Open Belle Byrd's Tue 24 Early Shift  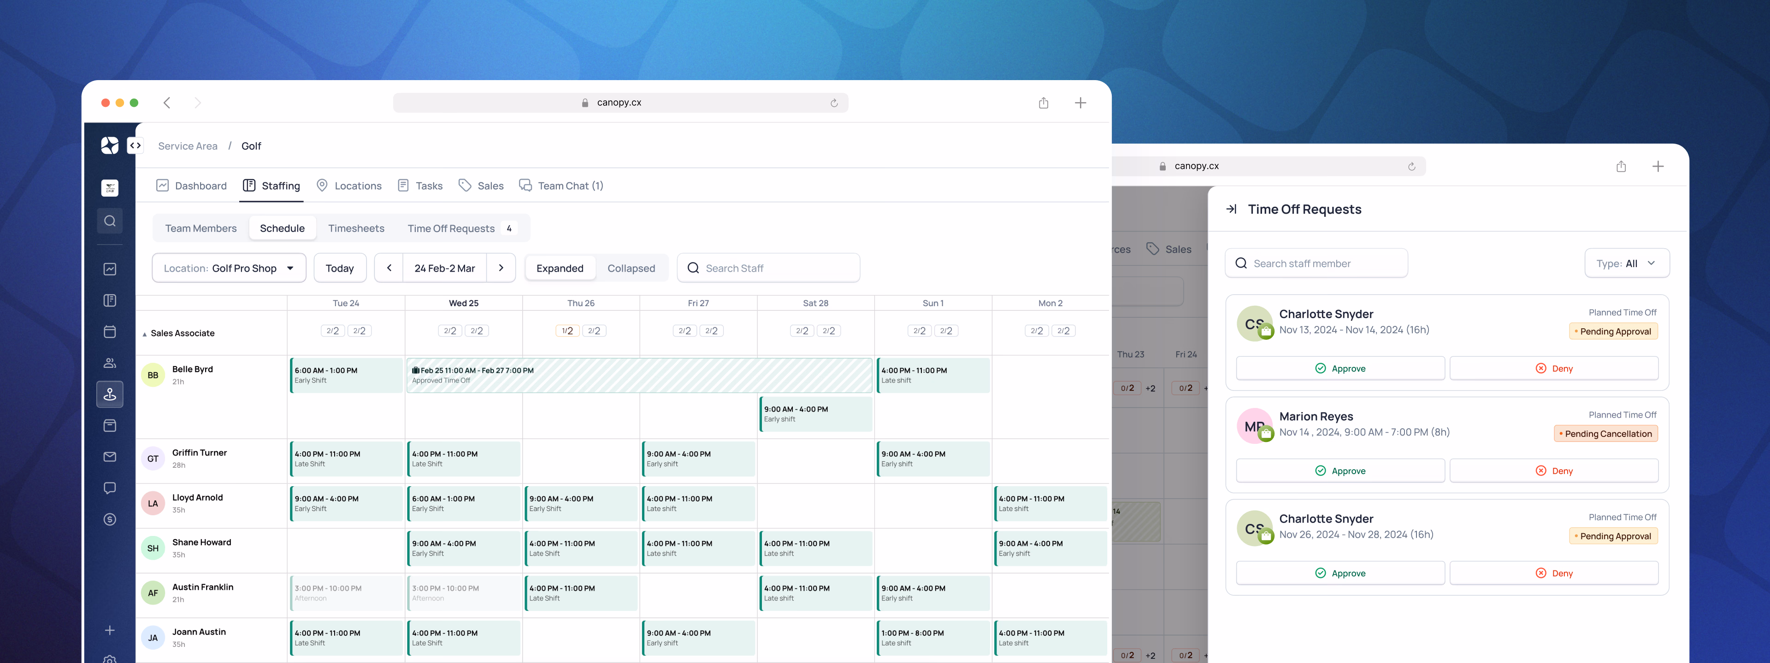tap(346, 375)
